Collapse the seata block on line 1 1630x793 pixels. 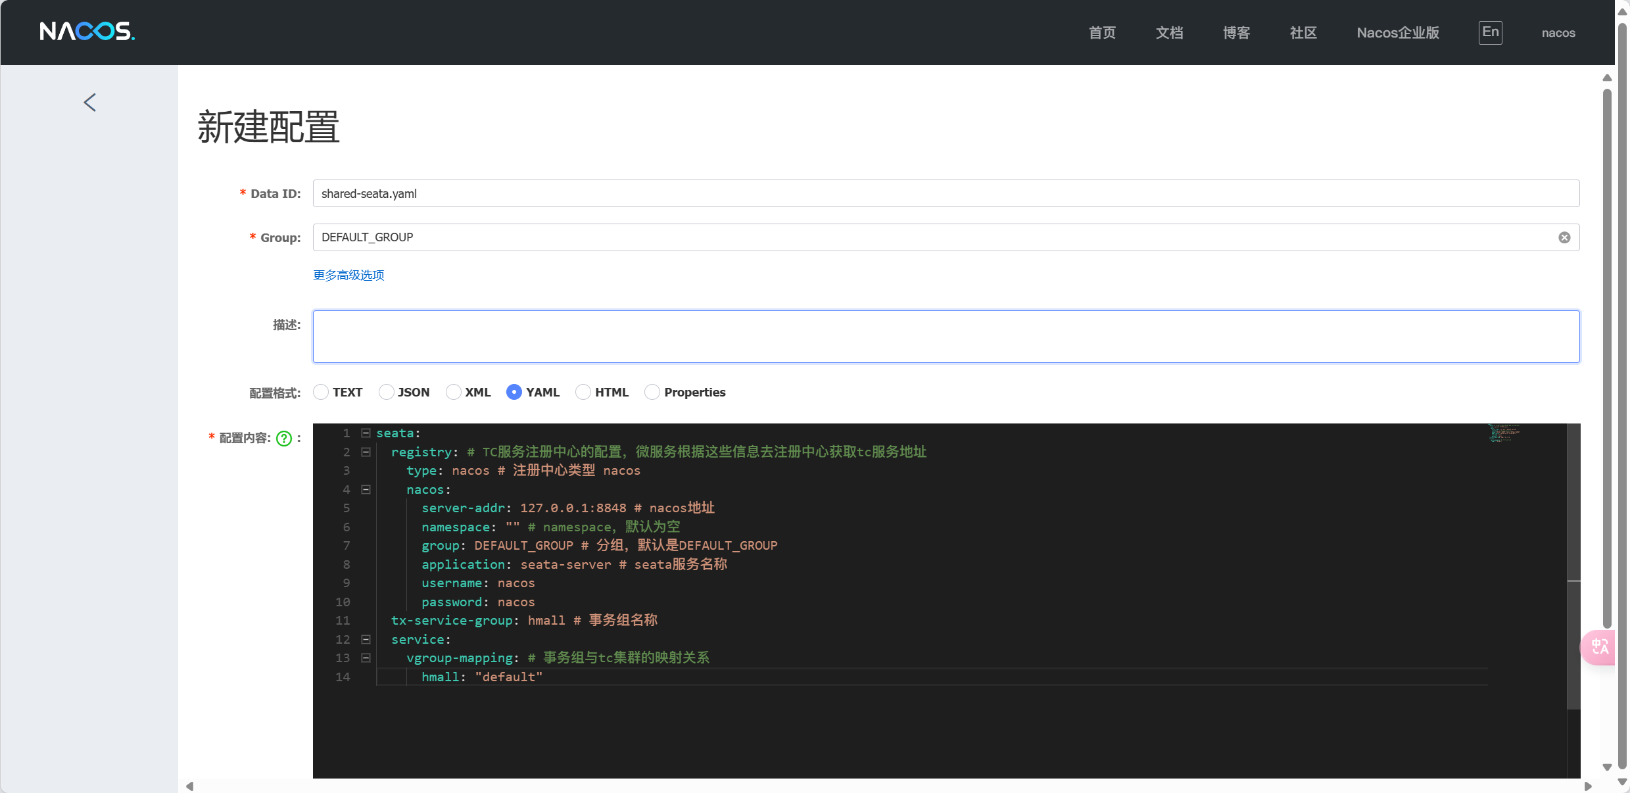click(366, 433)
